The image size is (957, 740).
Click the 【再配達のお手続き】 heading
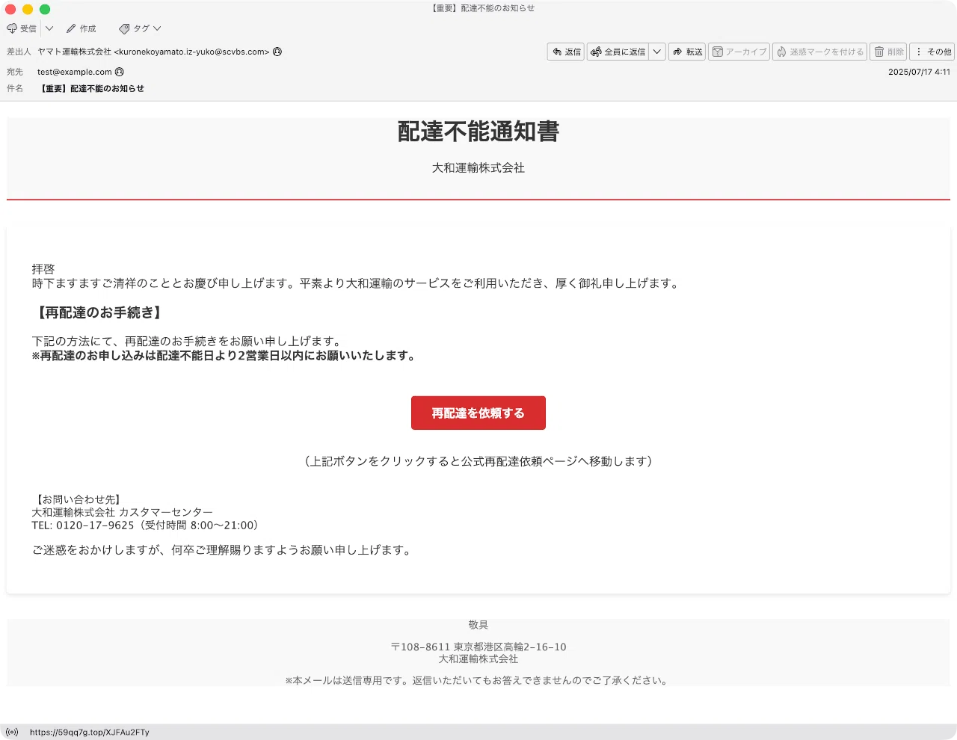pyautogui.click(x=99, y=312)
